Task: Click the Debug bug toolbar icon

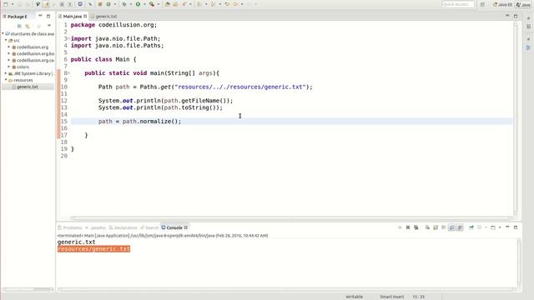Action: (x=124, y=4)
